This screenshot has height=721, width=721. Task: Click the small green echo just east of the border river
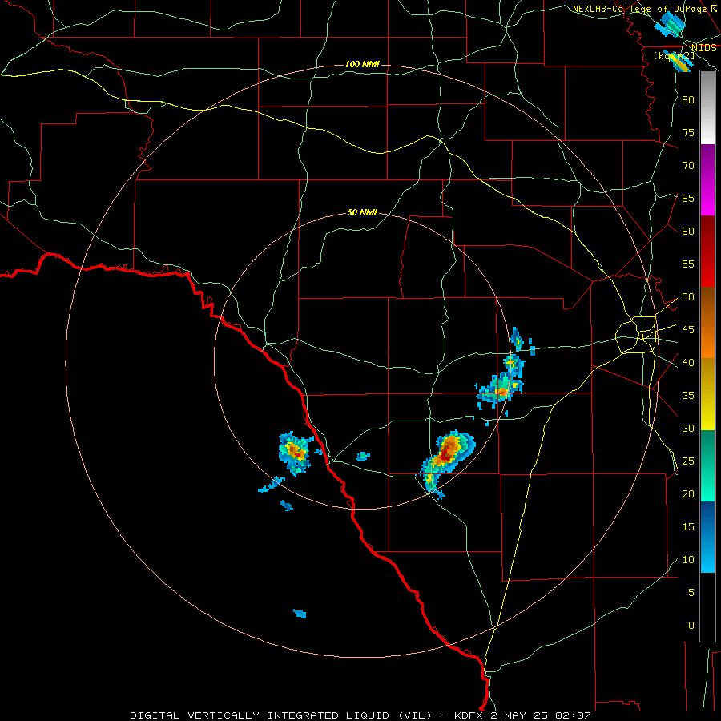[x=363, y=456]
